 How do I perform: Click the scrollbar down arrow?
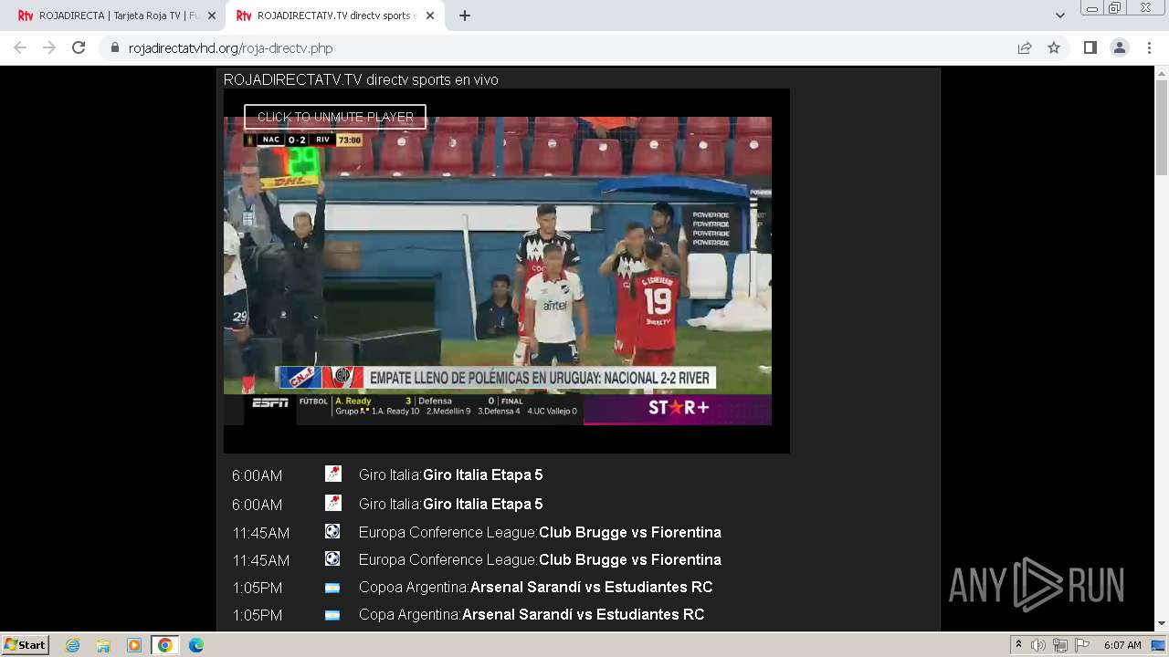tap(1162, 624)
